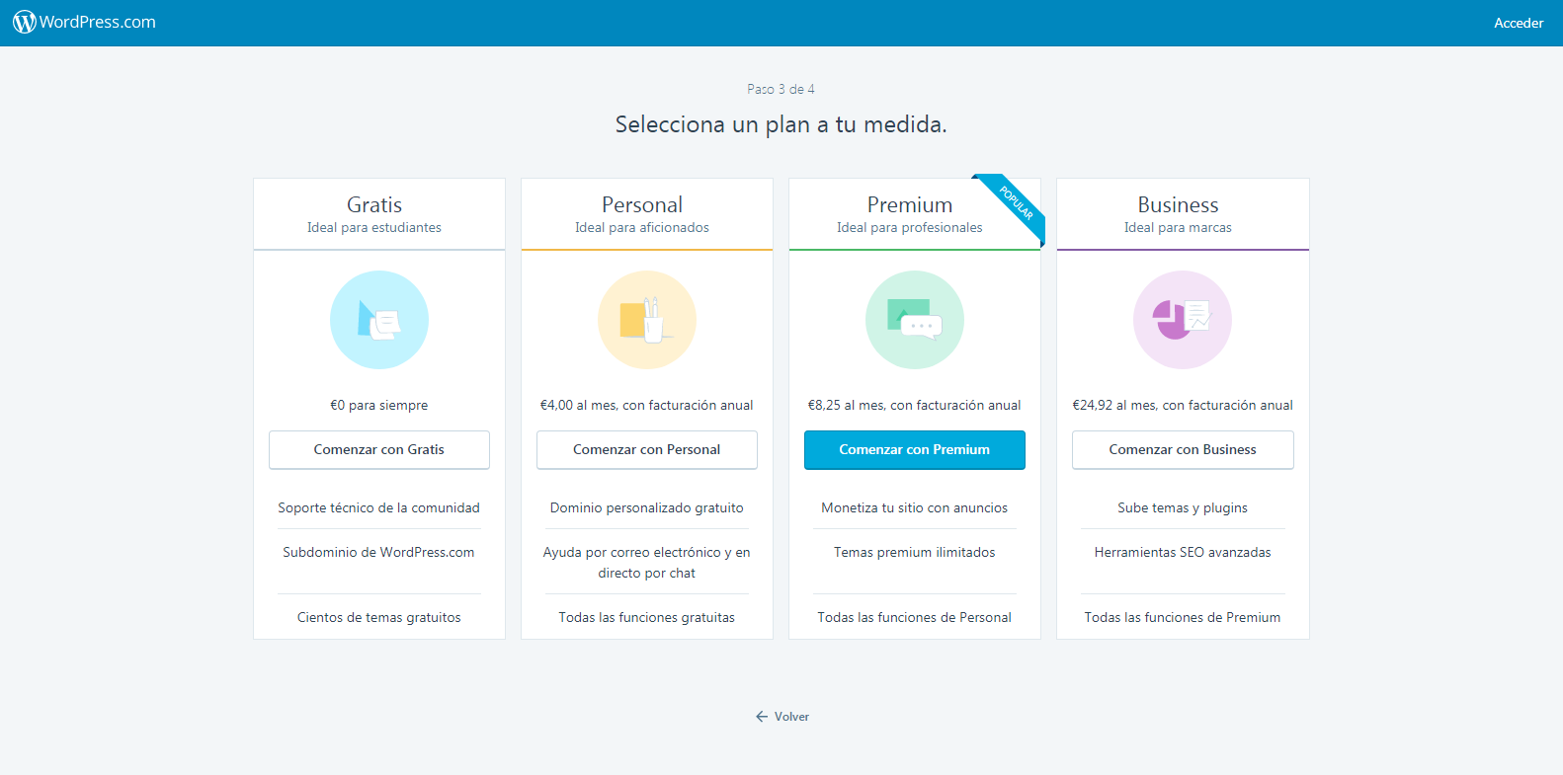The height and width of the screenshot is (775, 1563).
Task: Click 'Ideal para marcas' subtitle
Action: click(1178, 227)
